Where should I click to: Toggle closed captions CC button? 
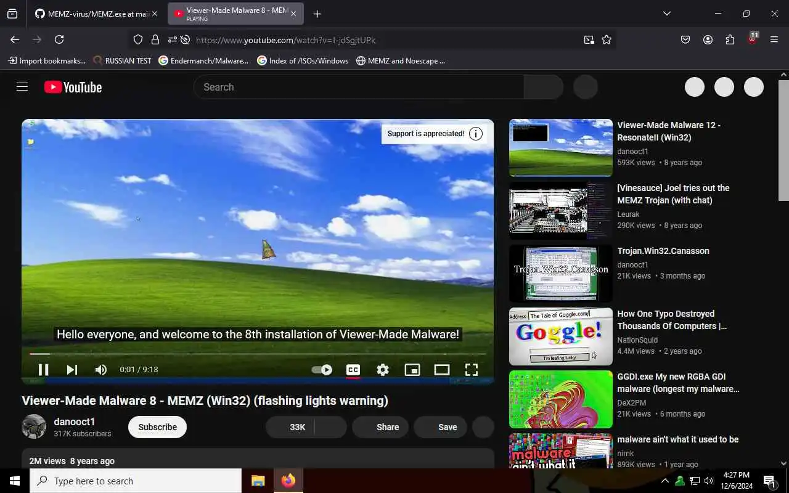(353, 370)
